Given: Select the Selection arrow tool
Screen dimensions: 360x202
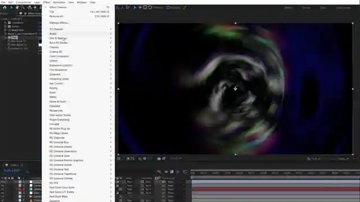Looking at the screenshot, I should click(11, 7).
